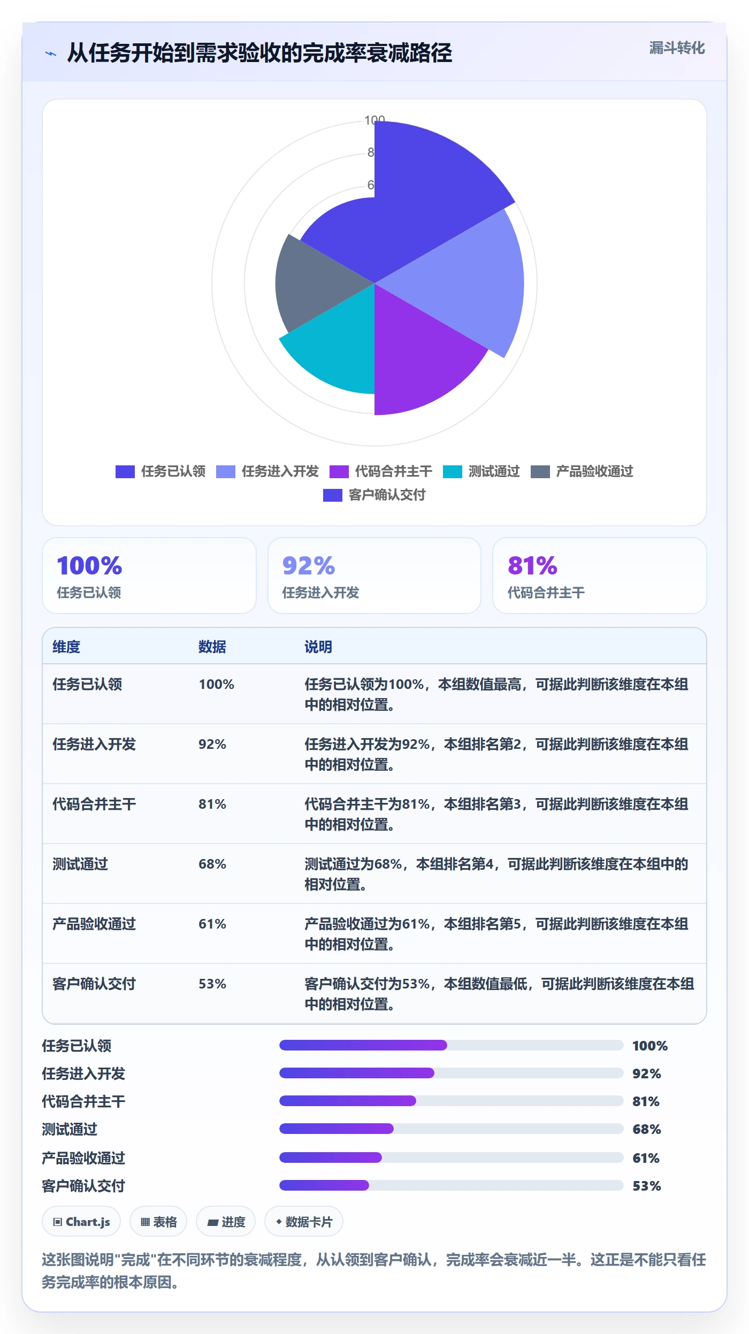
Task: Click the 任务已认领 table row name
Action: point(87,684)
